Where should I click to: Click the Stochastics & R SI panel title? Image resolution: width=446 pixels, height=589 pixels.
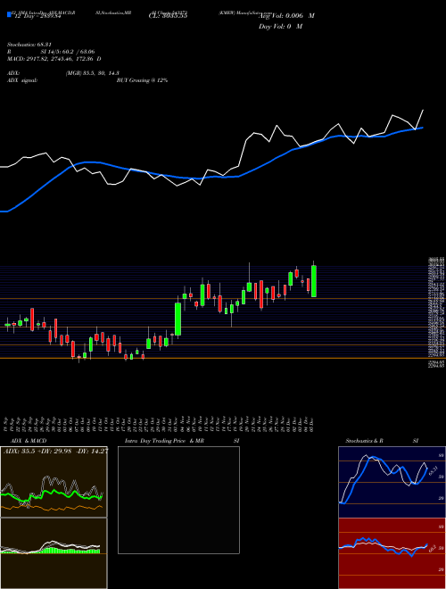pyautogui.click(x=382, y=441)
